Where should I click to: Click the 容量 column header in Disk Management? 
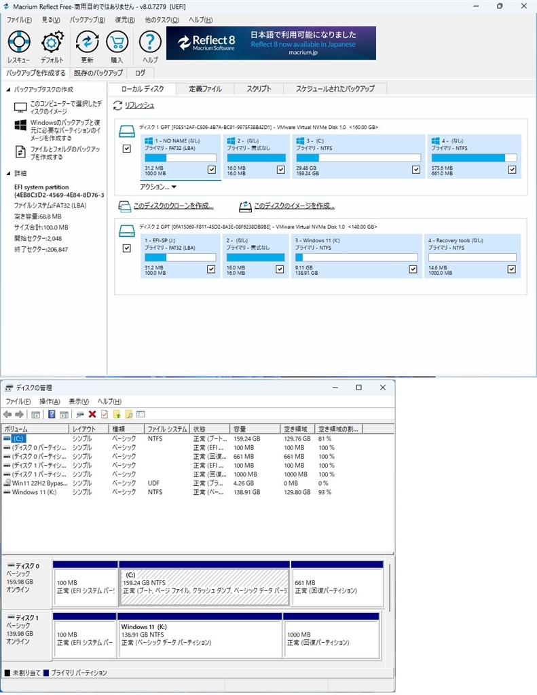click(255, 429)
